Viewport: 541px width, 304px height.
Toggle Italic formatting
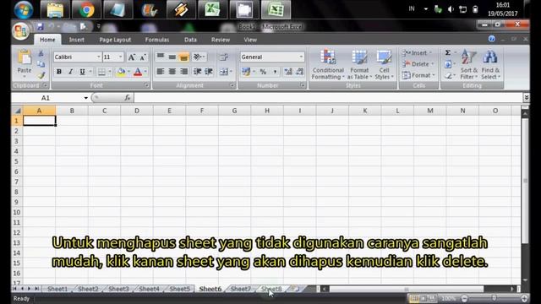[70, 72]
